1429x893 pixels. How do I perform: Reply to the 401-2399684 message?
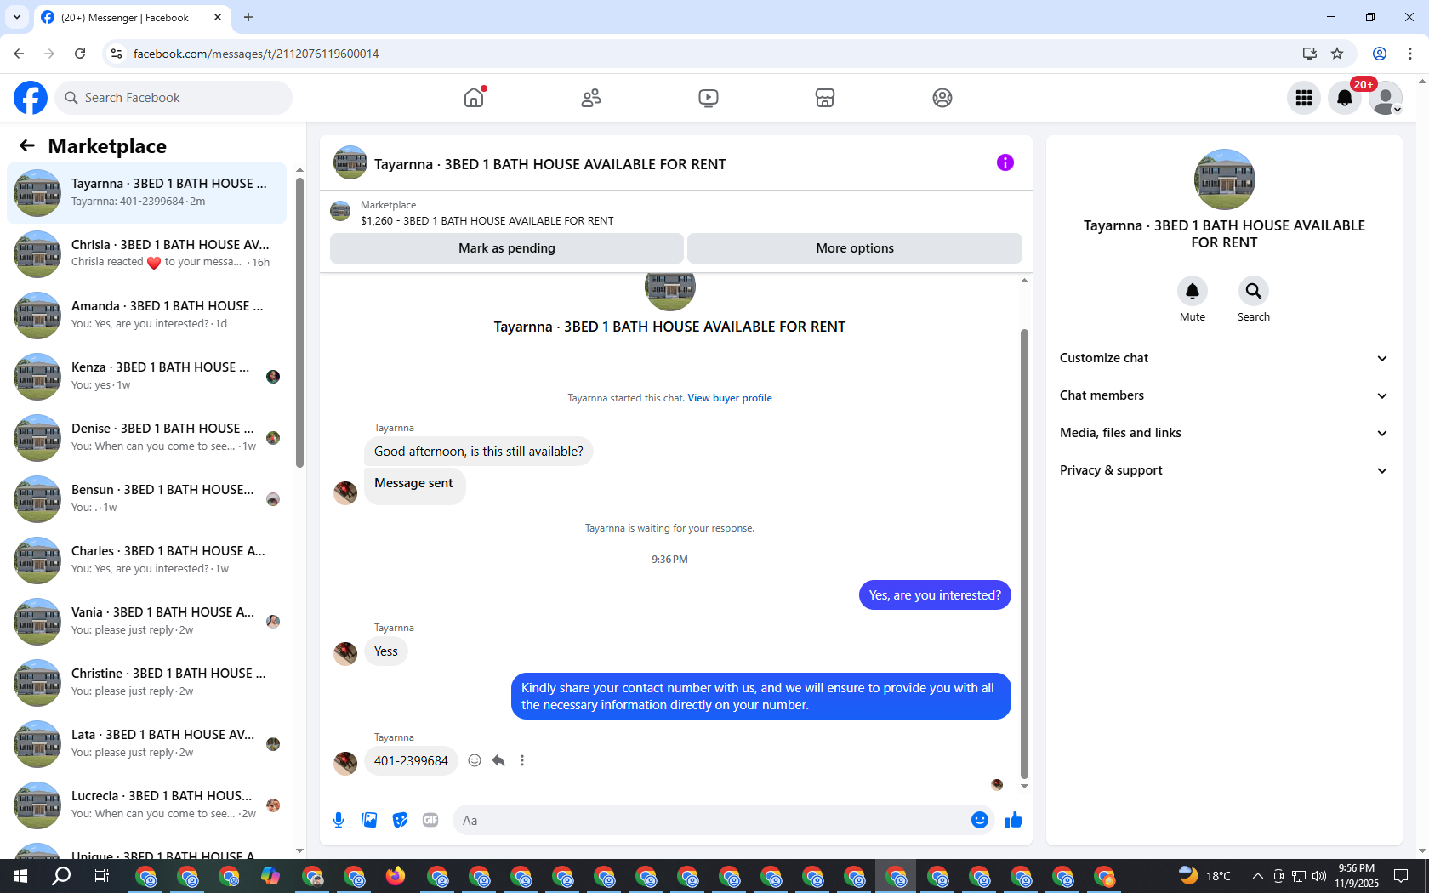point(498,760)
